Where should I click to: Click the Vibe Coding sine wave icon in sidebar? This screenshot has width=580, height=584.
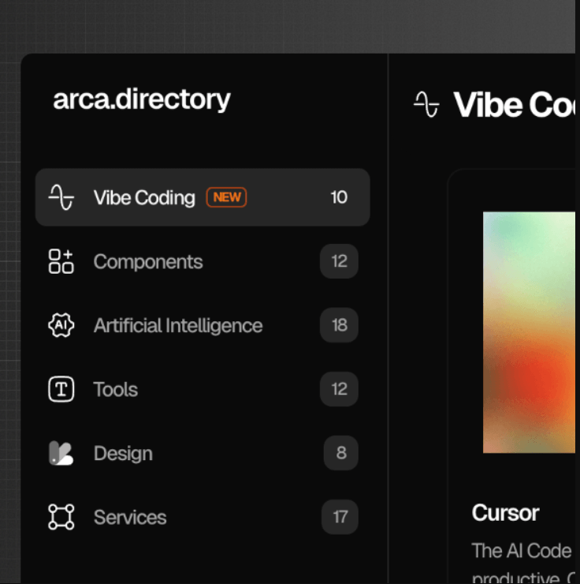(x=61, y=197)
